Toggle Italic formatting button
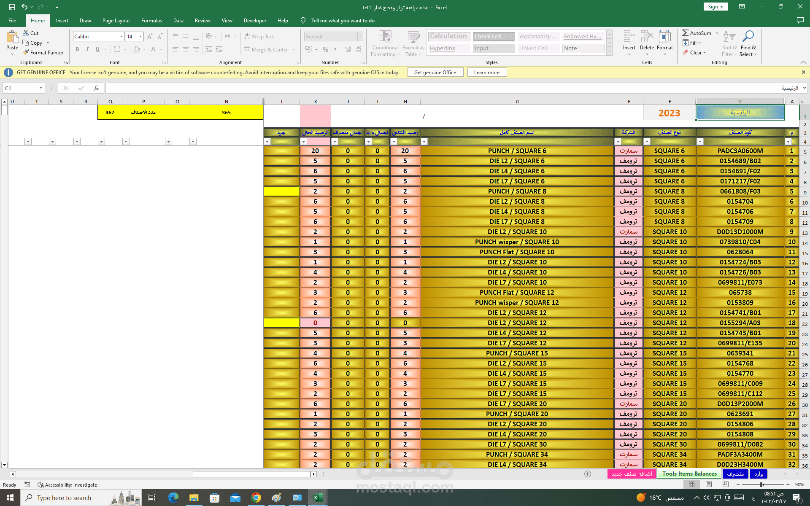Viewport: 810px width, 506px height. click(87, 49)
